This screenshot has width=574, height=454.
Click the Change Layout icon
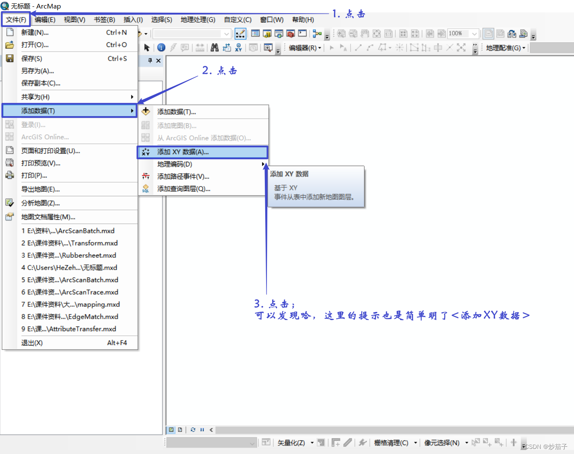point(512,33)
